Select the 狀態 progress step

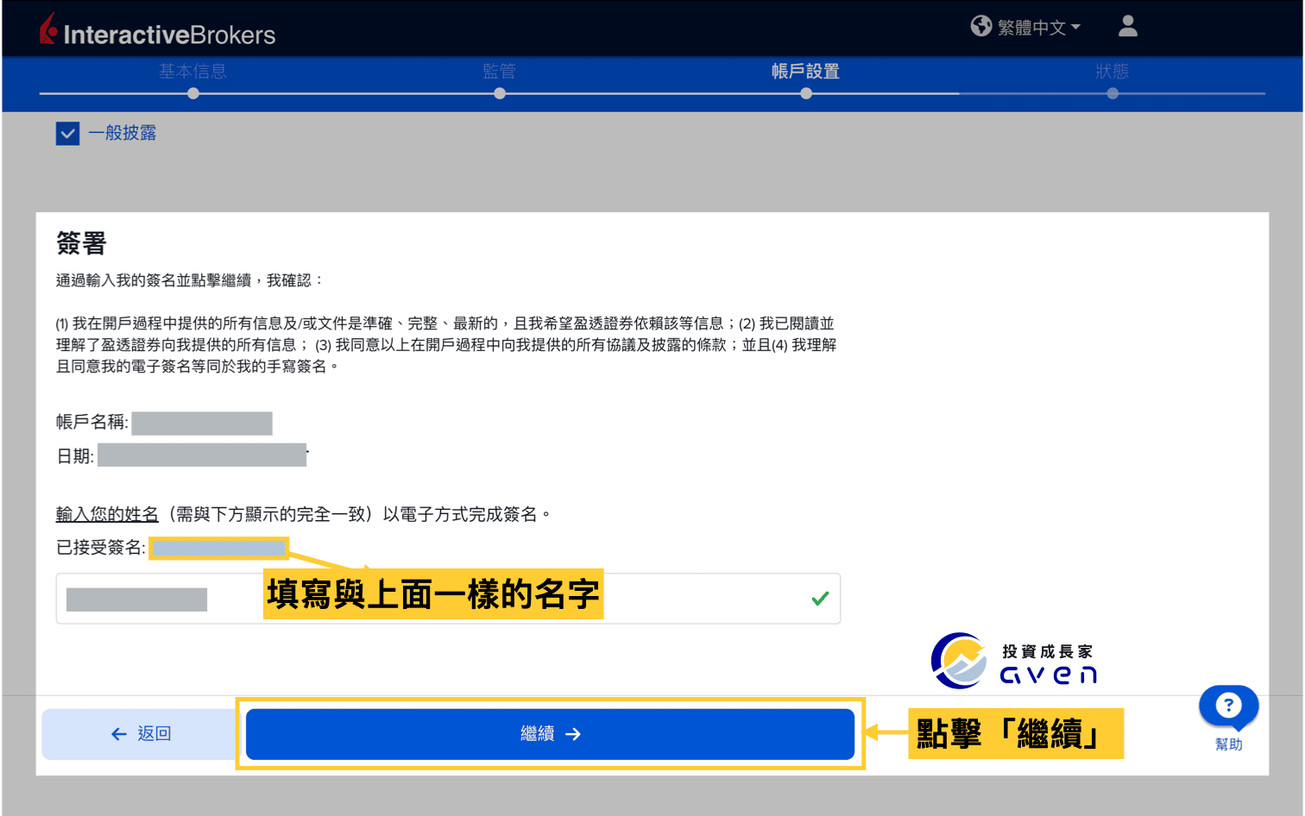click(1113, 72)
